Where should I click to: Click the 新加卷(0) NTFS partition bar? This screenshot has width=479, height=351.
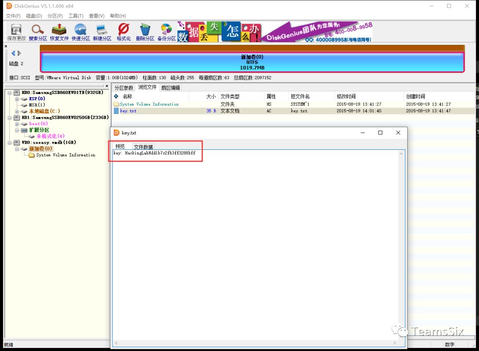(x=252, y=62)
